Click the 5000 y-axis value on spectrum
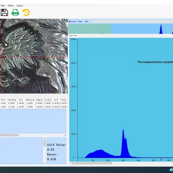 click(74, 39)
